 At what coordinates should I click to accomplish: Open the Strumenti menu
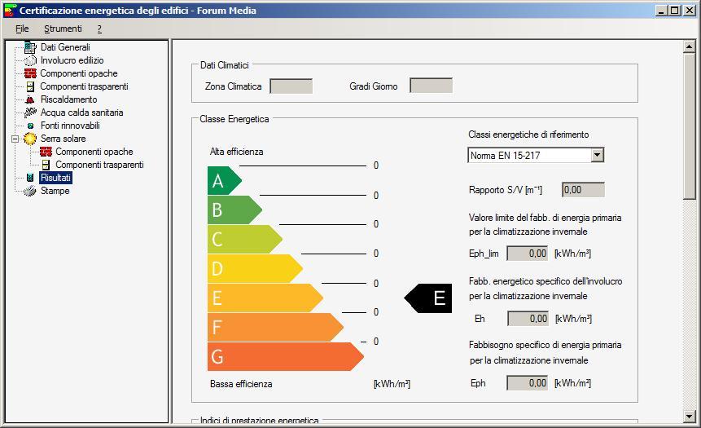63,29
